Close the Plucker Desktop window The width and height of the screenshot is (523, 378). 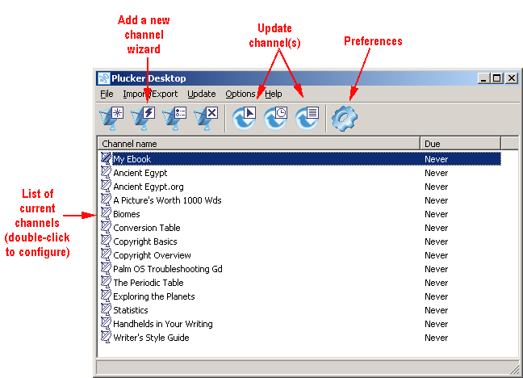(x=512, y=78)
